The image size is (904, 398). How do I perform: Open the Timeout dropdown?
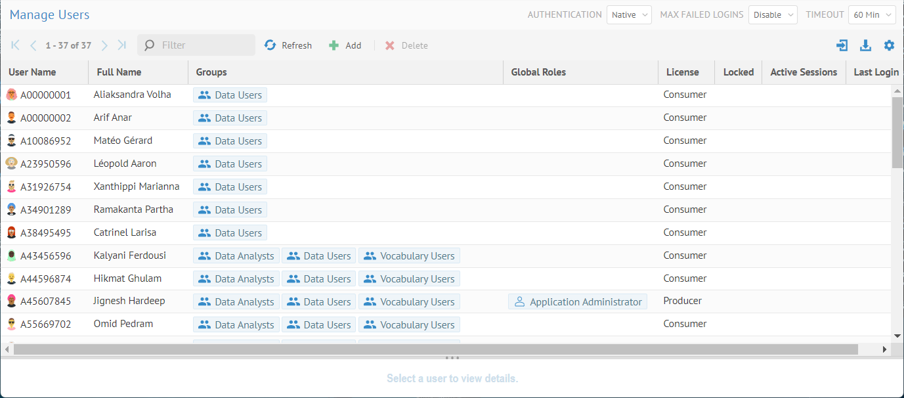coord(871,14)
